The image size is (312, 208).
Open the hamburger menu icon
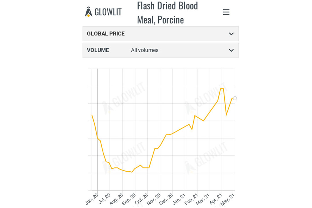point(226,12)
